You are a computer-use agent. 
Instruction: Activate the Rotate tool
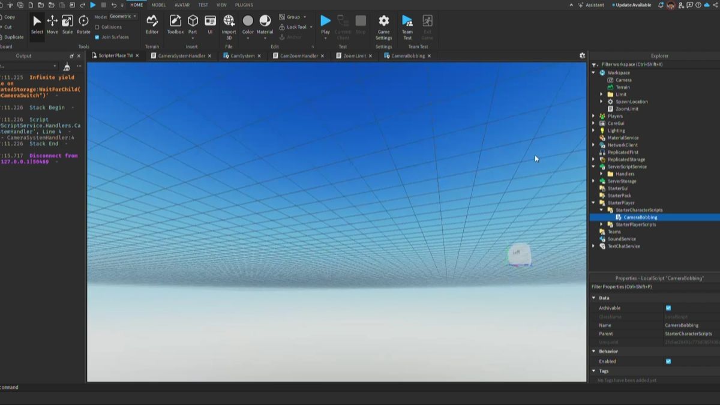tap(83, 25)
